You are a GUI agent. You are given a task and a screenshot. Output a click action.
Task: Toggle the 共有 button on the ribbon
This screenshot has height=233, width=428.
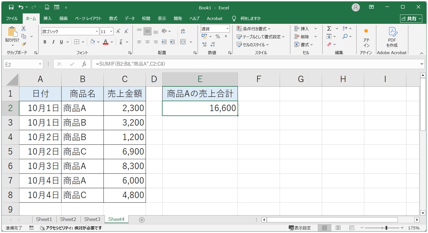pyautogui.click(x=412, y=18)
